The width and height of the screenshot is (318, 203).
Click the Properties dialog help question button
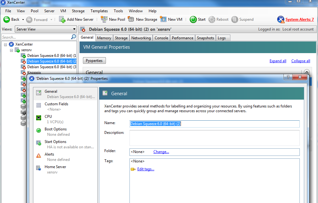coord(288,77)
